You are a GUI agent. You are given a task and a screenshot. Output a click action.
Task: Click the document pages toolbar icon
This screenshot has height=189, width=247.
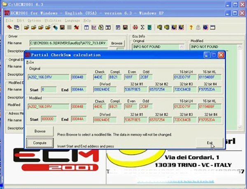(101, 27)
